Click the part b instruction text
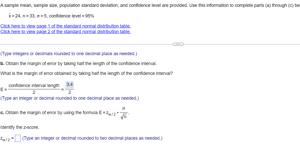The image size is (300, 148). coord(79,64)
